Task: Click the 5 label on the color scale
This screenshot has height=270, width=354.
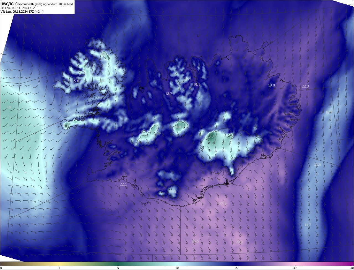Action: 118,268
